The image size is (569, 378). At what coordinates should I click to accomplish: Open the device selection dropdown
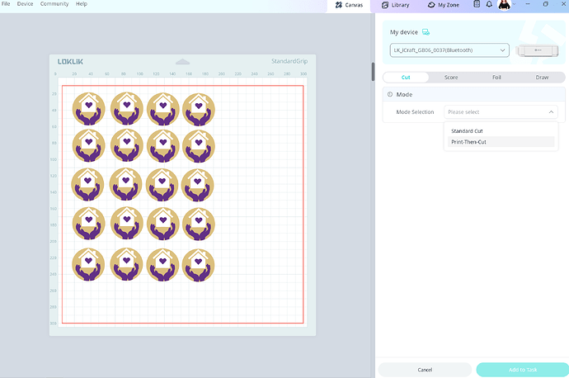(449, 50)
